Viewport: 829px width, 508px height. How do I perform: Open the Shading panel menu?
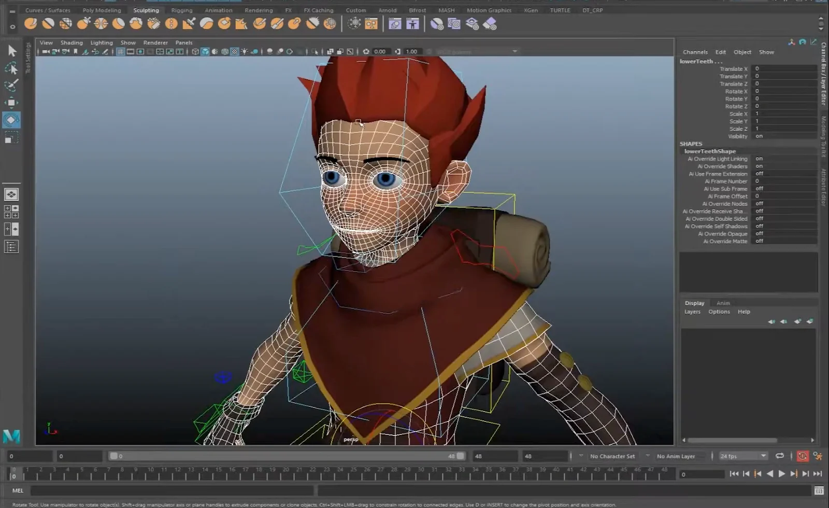click(72, 43)
